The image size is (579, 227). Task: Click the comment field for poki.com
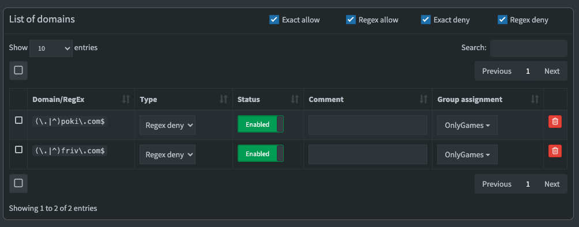pos(368,125)
